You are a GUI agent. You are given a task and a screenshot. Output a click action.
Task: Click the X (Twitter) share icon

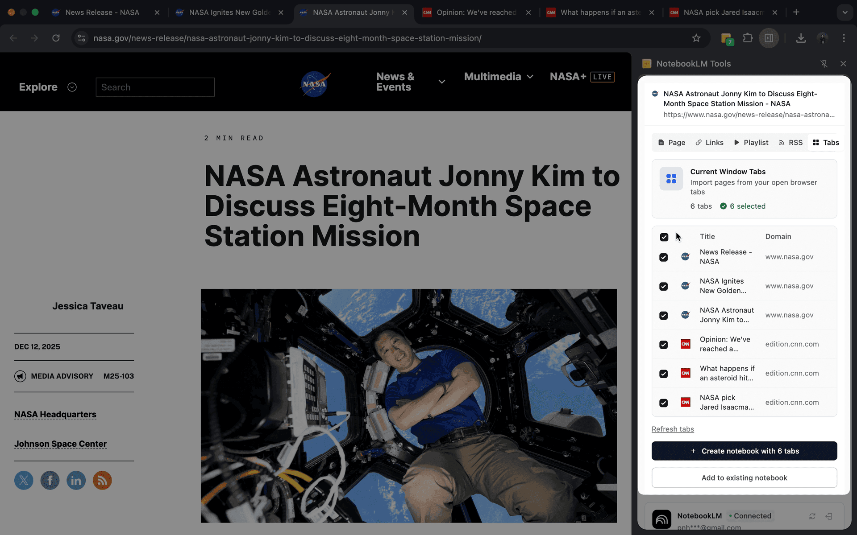pos(24,480)
